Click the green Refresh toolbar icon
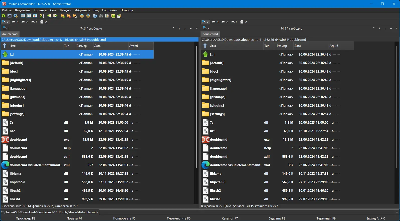 pyautogui.click(x=4, y=16)
